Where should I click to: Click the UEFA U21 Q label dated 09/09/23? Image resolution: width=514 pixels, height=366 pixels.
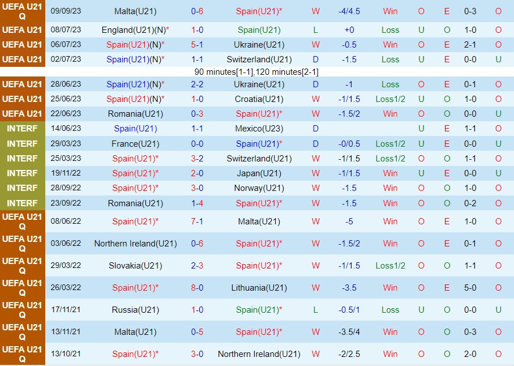(22, 11)
